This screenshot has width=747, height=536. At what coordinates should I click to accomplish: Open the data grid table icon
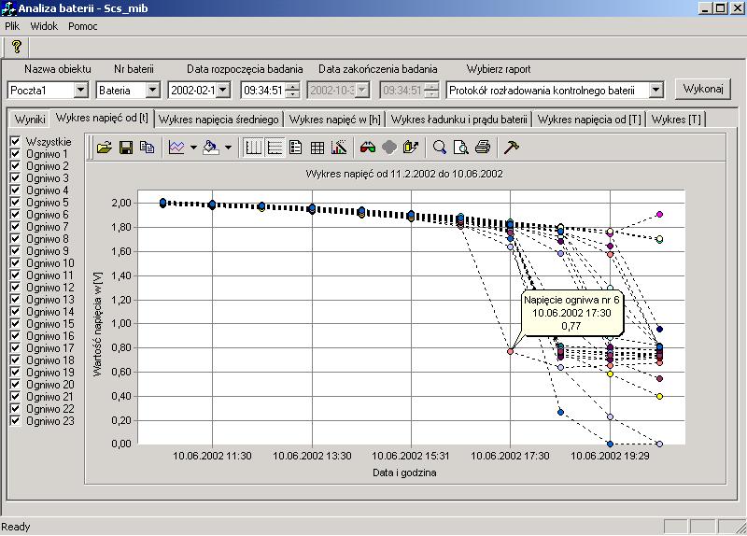(317, 148)
